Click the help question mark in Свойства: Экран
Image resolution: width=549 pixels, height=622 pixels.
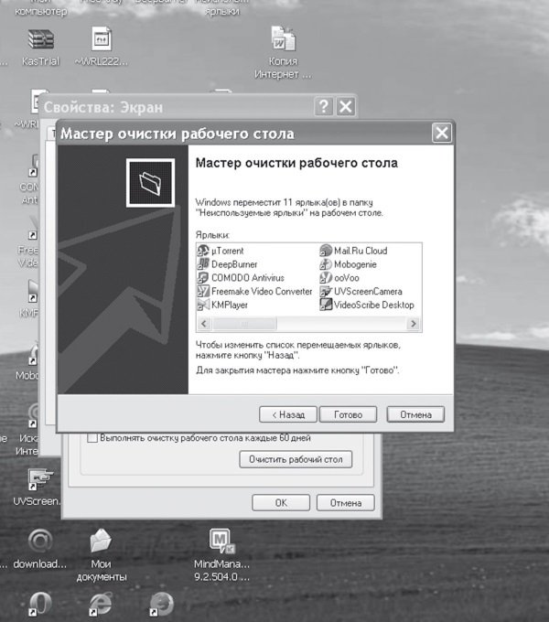point(324,106)
